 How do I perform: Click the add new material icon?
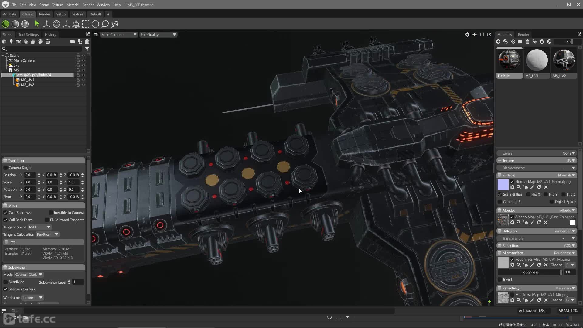[x=498, y=42]
